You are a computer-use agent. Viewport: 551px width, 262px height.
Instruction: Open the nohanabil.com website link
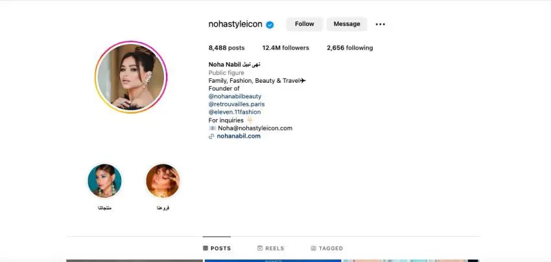point(239,136)
